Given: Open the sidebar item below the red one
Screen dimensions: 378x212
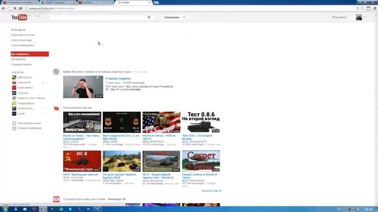Looking at the screenshot, I should pos(18,59).
